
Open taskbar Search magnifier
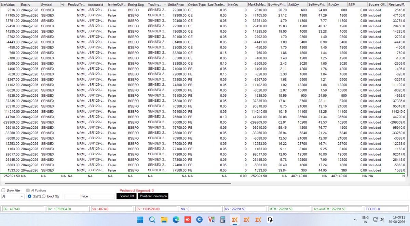pyautogui.click(x=152, y=220)
